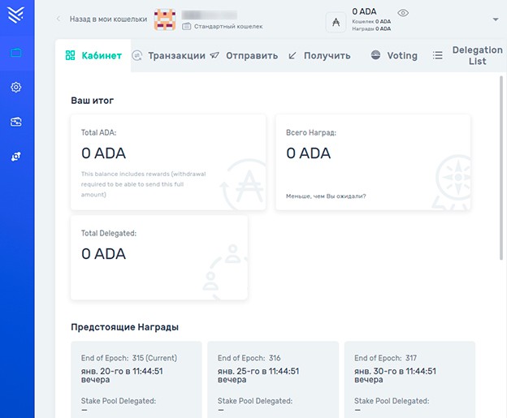Click the Voting ballot icon
The image size is (507, 418).
tap(375, 55)
